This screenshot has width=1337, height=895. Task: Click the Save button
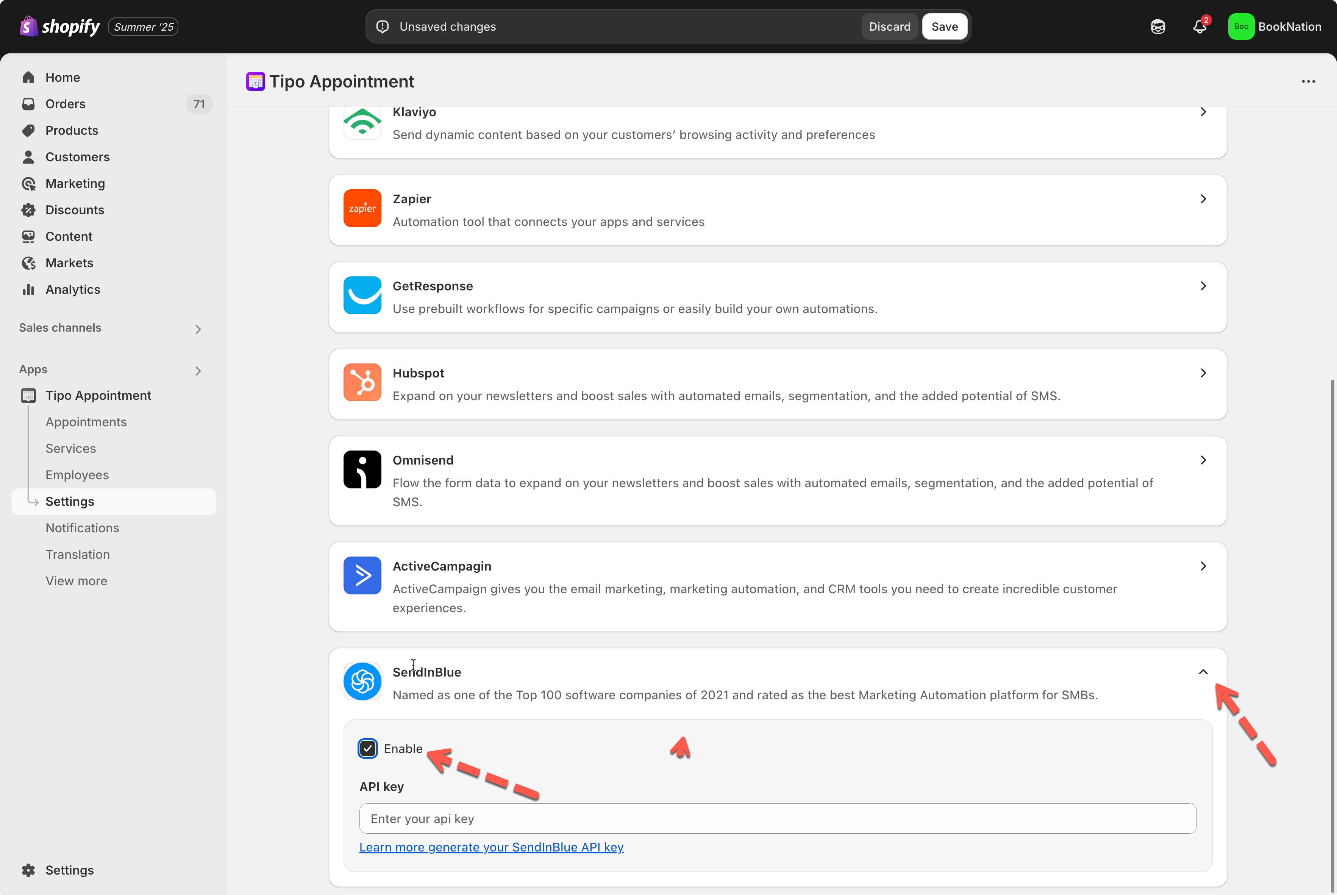pyautogui.click(x=944, y=27)
